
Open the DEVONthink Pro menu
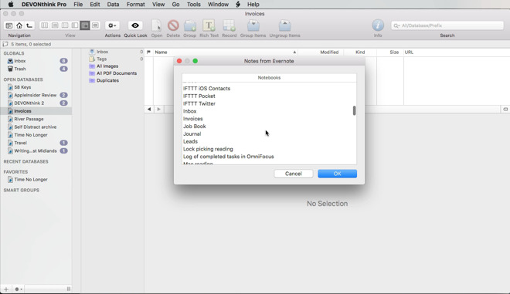coord(44,4)
